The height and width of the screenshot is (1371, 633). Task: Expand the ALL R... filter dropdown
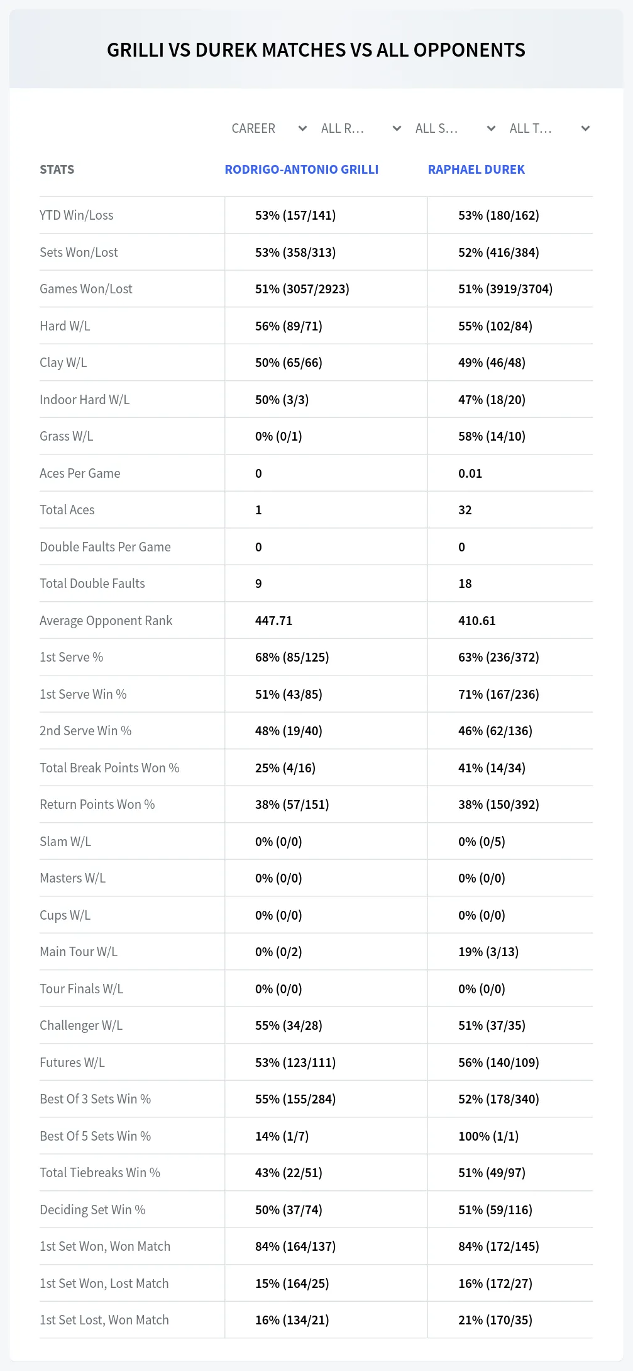(x=361, y=128)
